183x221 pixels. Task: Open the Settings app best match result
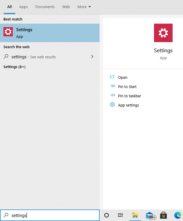click(50, 33)
